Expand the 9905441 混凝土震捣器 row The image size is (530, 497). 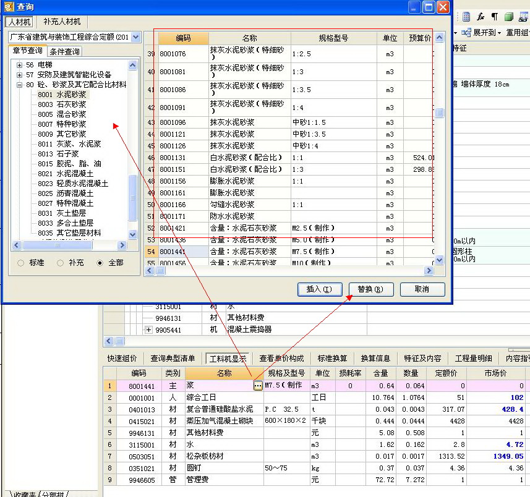[148, 329]
